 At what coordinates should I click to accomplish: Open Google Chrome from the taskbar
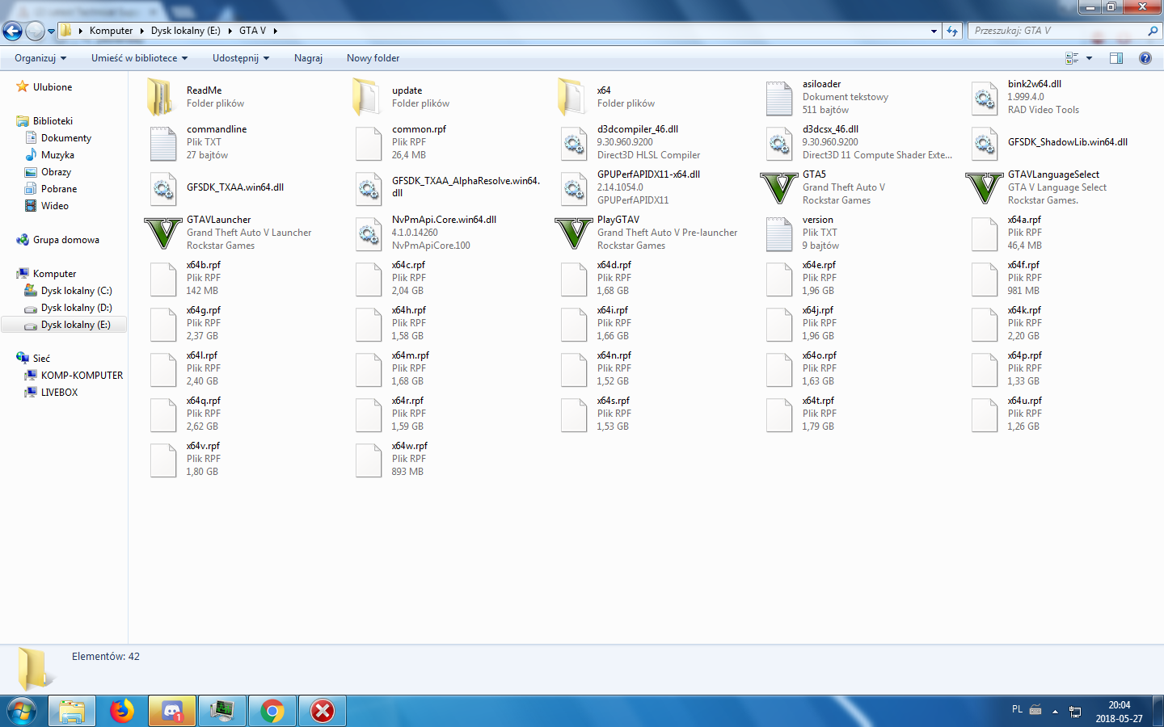[x=272, y=711]
